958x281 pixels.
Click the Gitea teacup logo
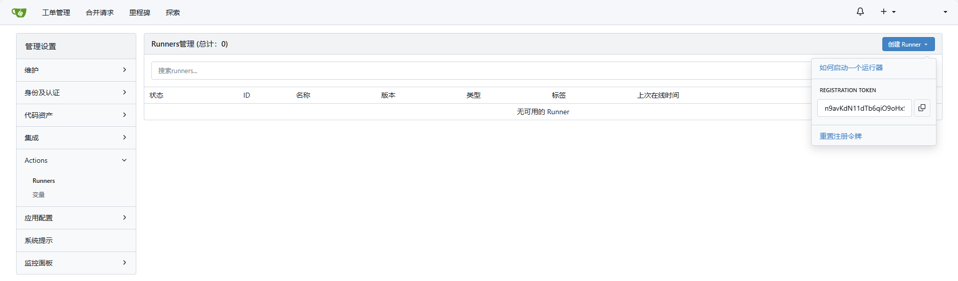[19, 13]
